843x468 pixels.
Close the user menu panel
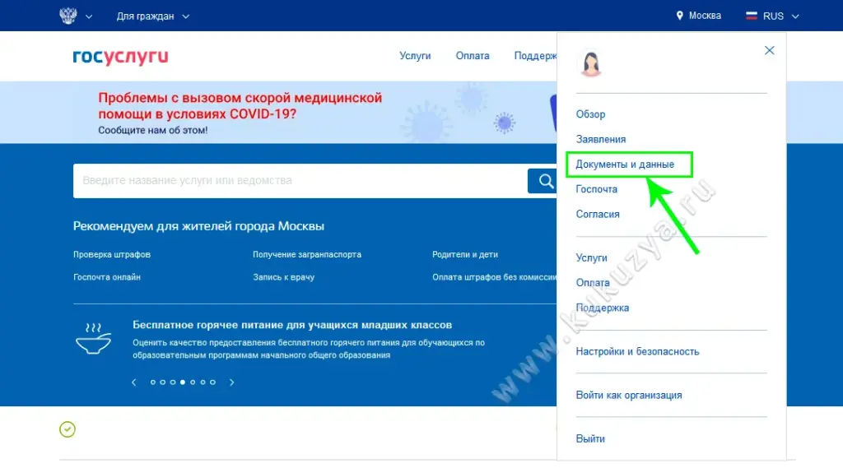pos(769,50)
